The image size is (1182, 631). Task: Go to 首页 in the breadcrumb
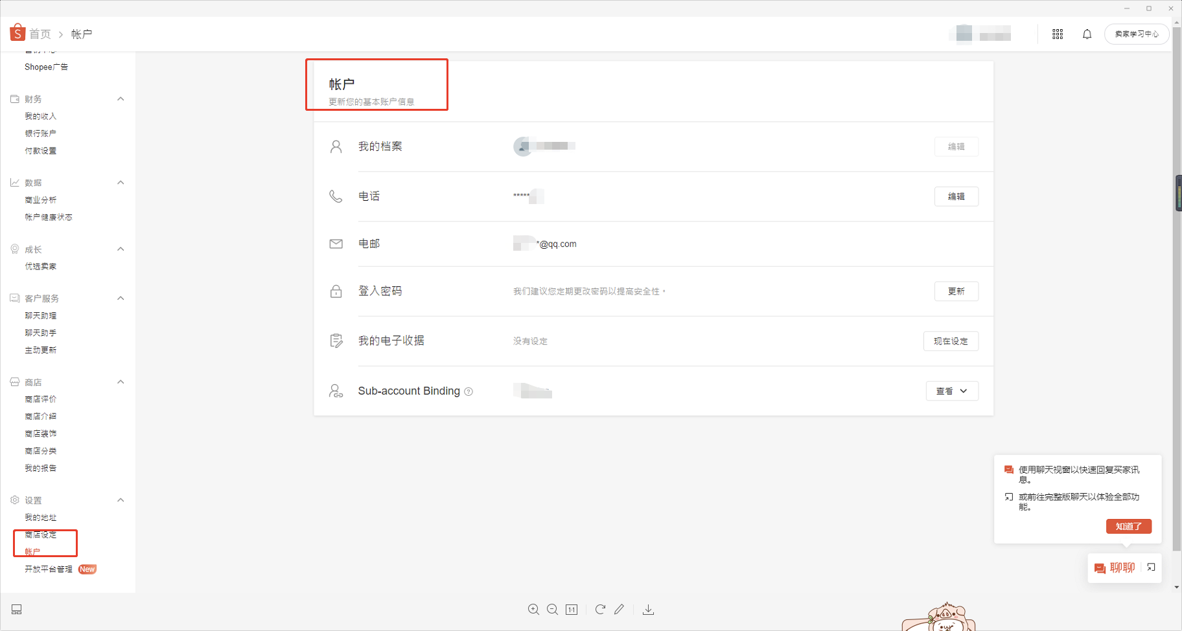coord(40,34)
